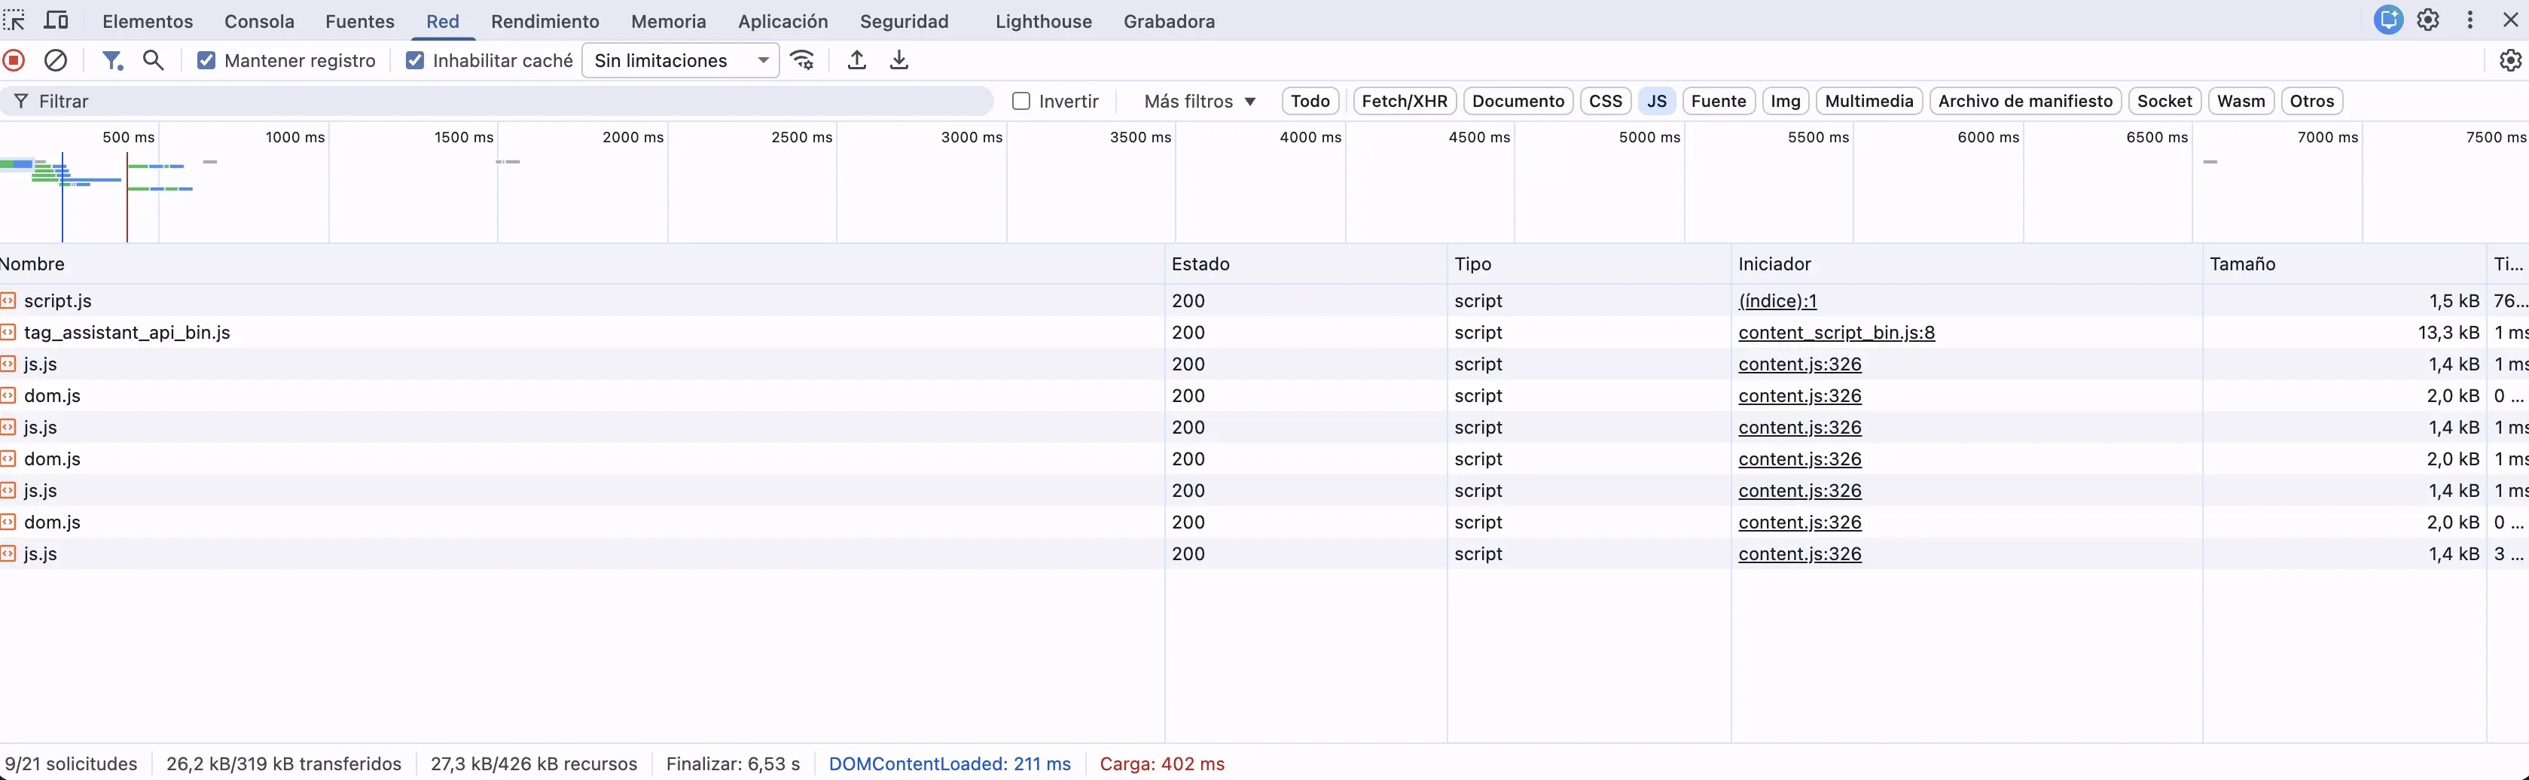Screen dimensions: 2529x780
Task: Enable the Invertir checkbox
Action: 1021,101
